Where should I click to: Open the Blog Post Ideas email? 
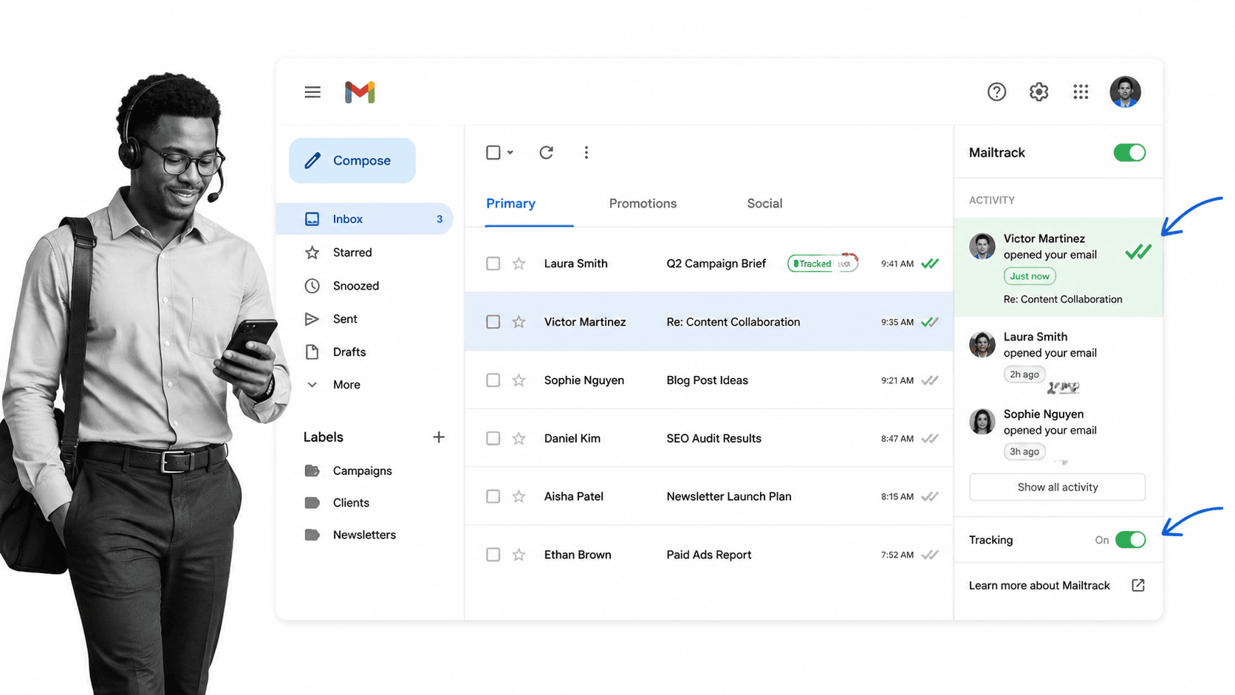coord(709,380)
